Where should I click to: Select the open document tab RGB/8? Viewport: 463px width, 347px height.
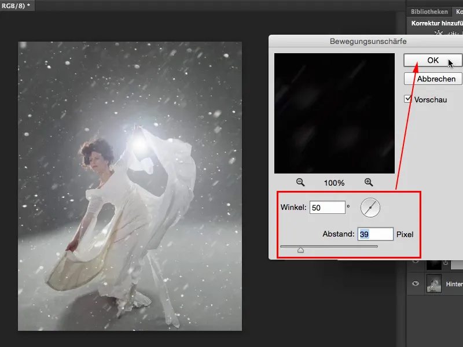tap(16, 6)
